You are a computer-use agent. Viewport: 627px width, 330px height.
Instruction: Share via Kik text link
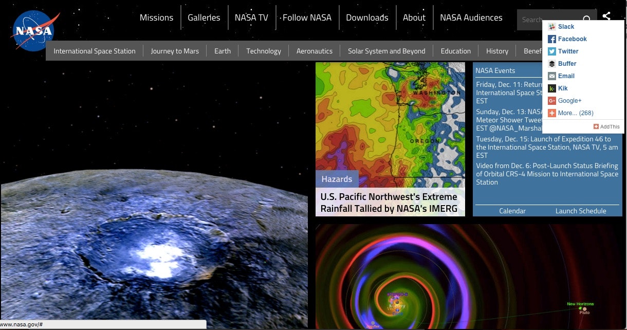(x=563, y=88)
